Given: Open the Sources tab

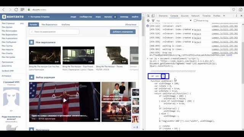Looking at the screenshot, I should pos(185,16).
